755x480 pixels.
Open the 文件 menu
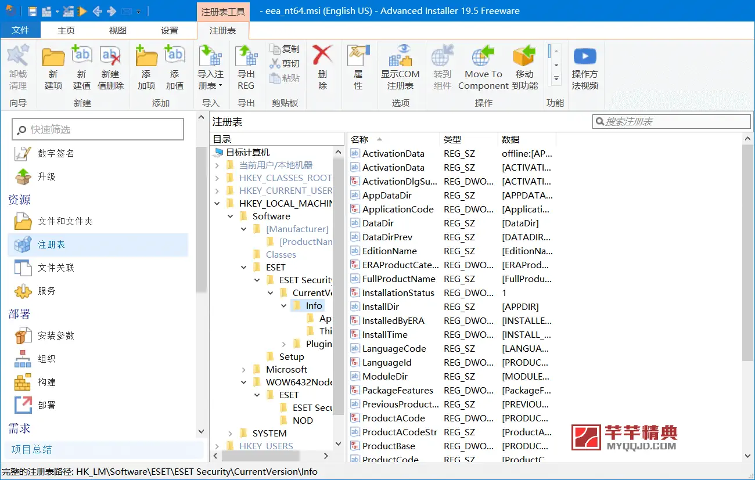[x=21, y=30]
